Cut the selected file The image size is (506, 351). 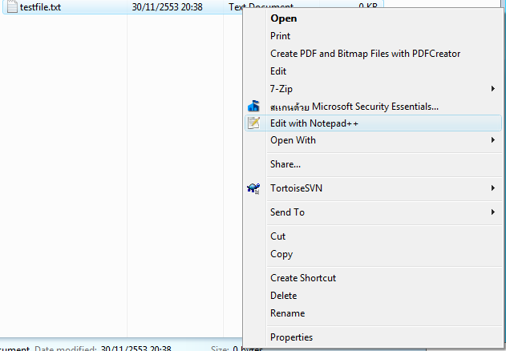[277, 236]
